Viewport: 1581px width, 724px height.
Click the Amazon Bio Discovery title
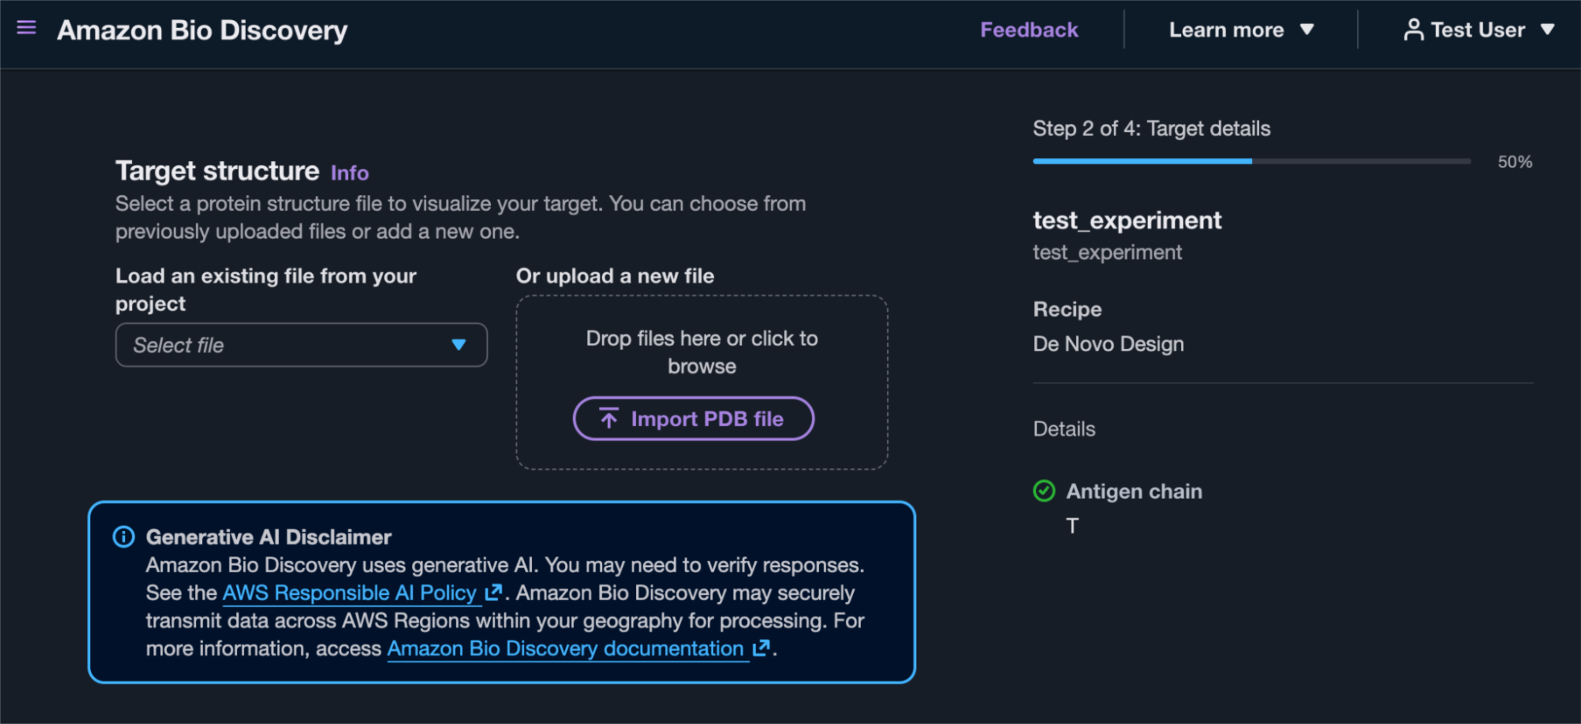coord(202,30)
